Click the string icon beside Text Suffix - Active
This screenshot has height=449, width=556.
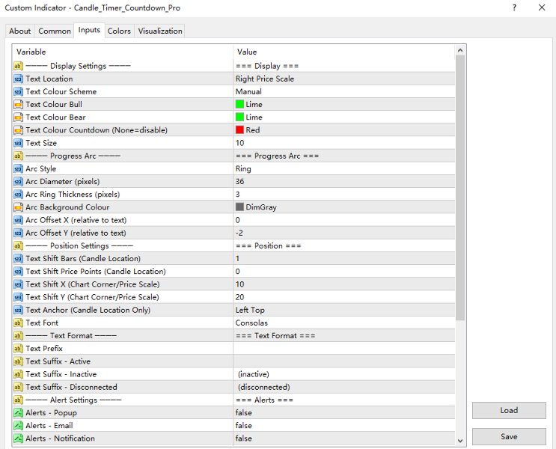point(18,361)
